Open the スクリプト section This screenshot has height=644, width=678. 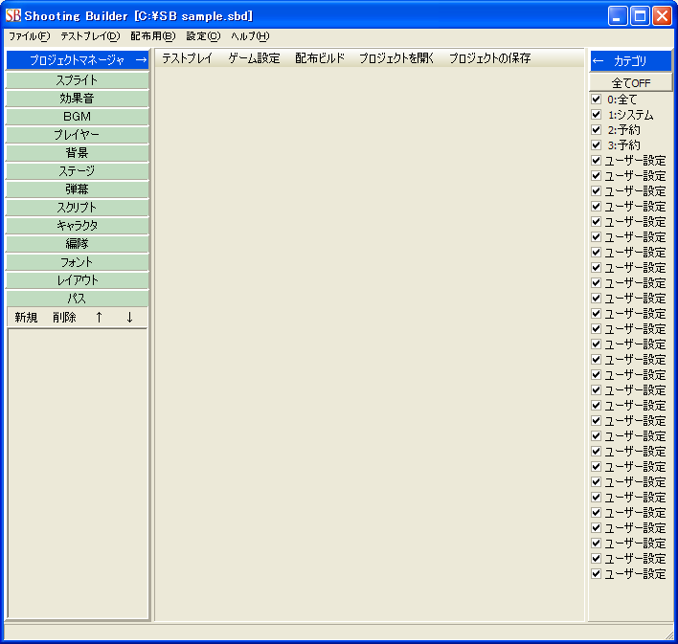(77, 208)
